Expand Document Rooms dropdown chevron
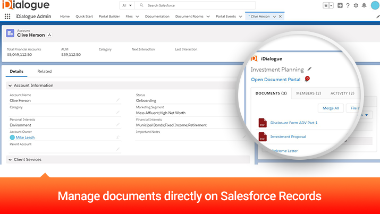Viewport: 380px width, 214px height. (x=208, y=16)
